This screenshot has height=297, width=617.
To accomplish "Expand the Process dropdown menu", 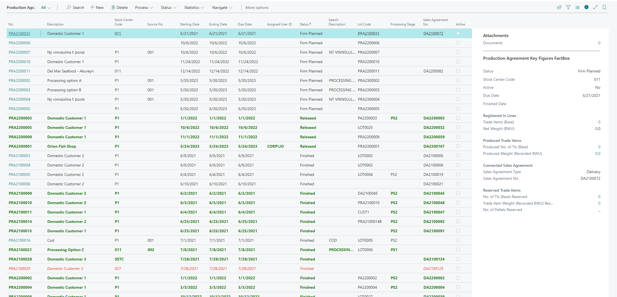I will click(144, 7).
